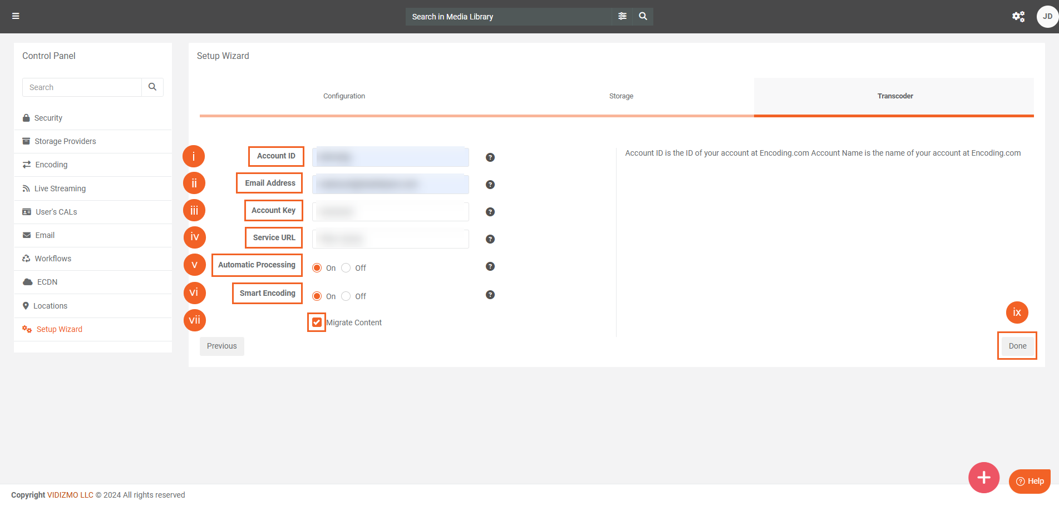This screenshot has height=506, width=1059.
Task: Switch to the Storage wizard tab
Action: 621,96
